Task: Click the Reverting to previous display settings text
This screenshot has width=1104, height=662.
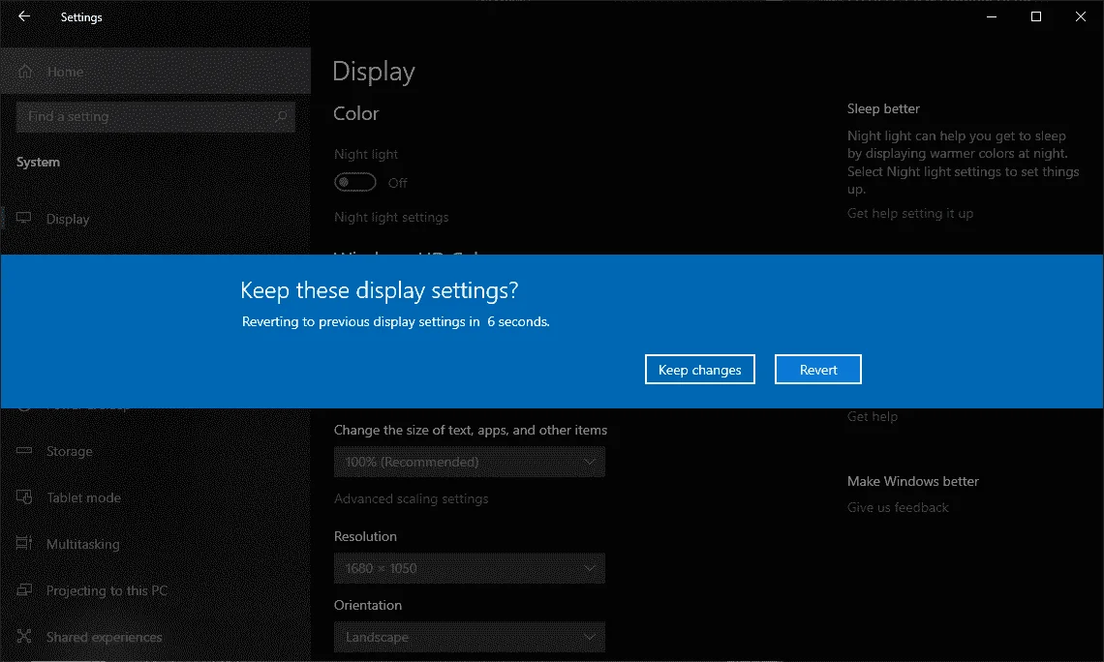Action: 396,321
